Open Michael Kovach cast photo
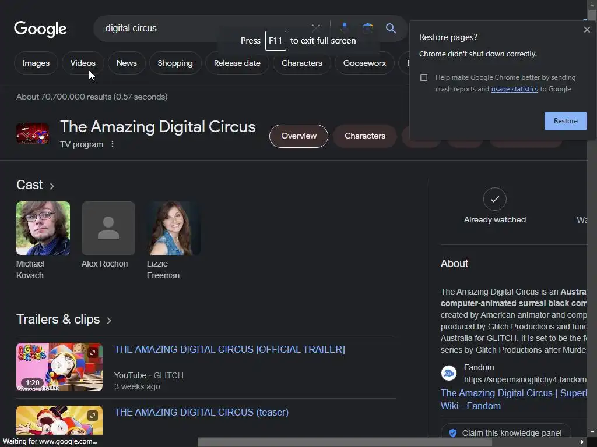597x447 pixels. click(43, 228)
